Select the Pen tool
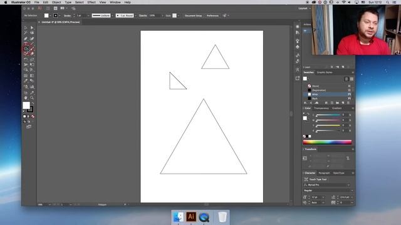 [x=26, y=39]
